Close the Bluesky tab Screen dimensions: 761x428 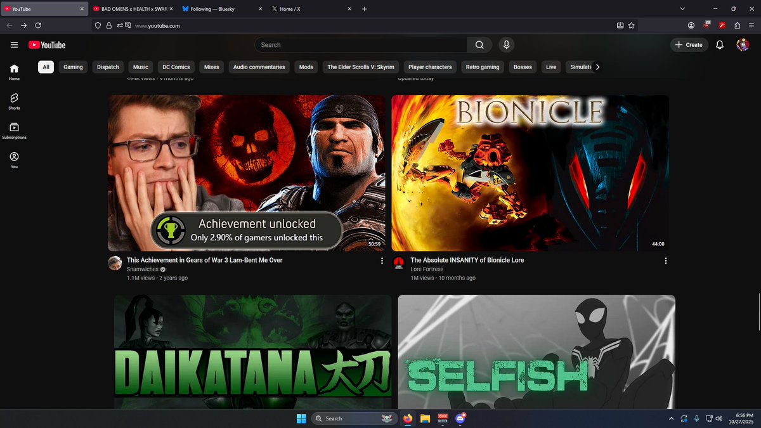pyautogui.click(x=260, y=9)
